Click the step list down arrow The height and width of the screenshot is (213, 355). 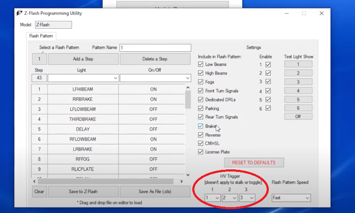coord(188,175)
